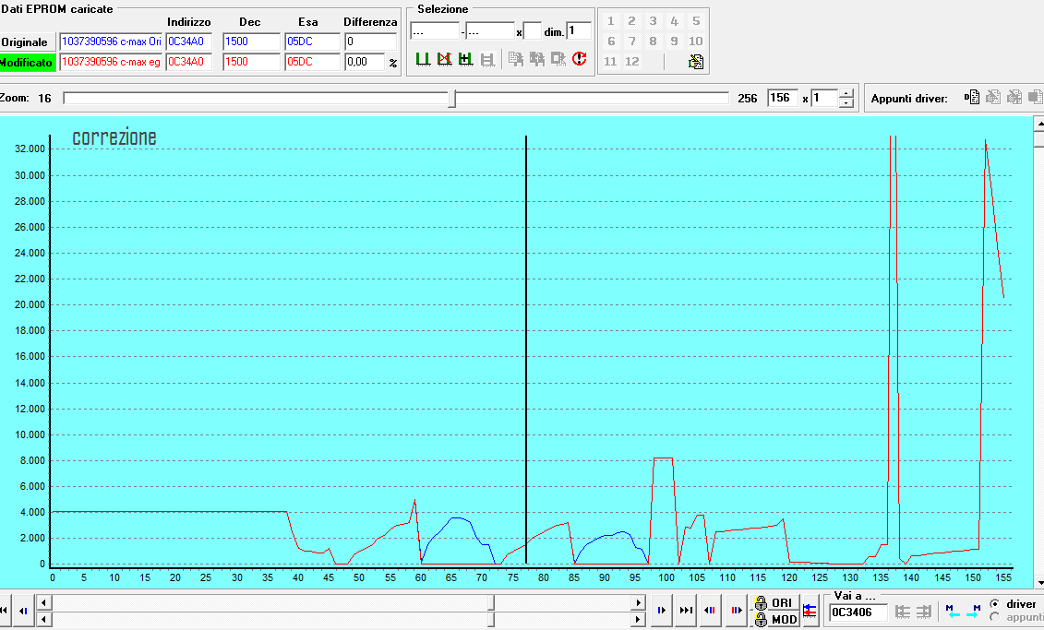This screenshot has width=1044, height=630.
Task: Click the zoom width field showing 156
Action: [x=783, y=98]
